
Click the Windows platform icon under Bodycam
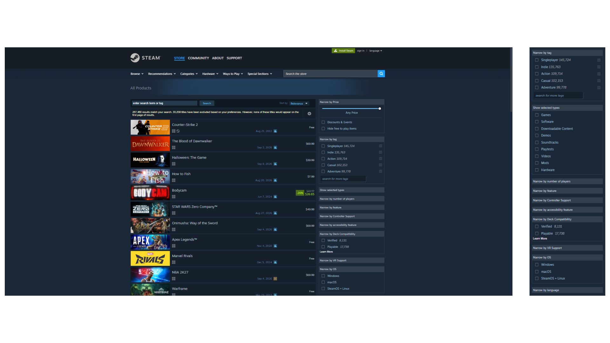point(174,197)
